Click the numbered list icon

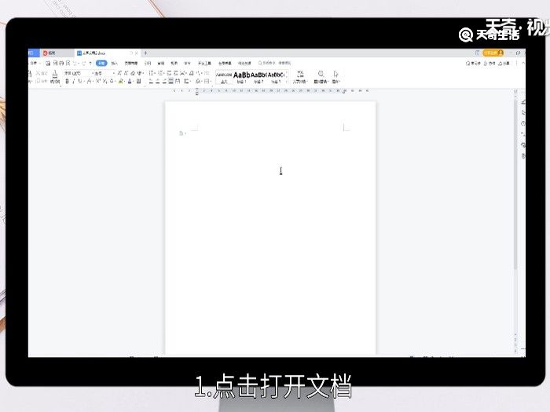coord(160,73)
